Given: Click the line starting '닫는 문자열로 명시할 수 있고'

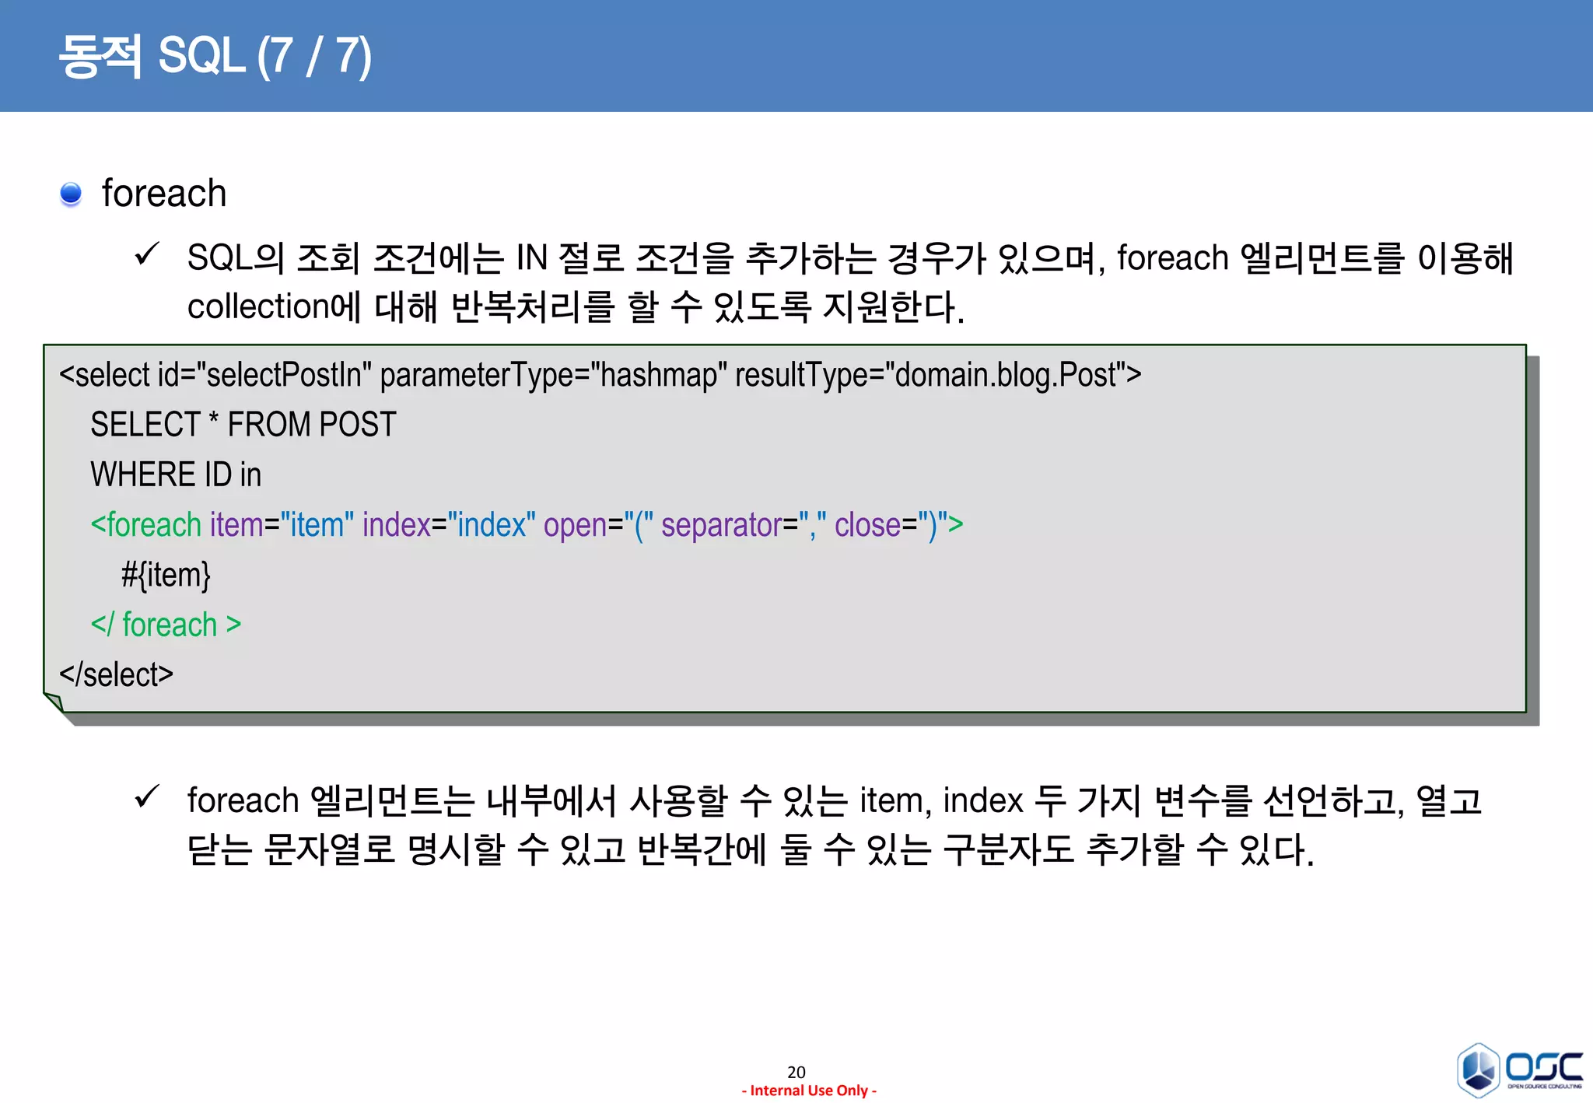Looking at the screenshot, I should (751, 849).
